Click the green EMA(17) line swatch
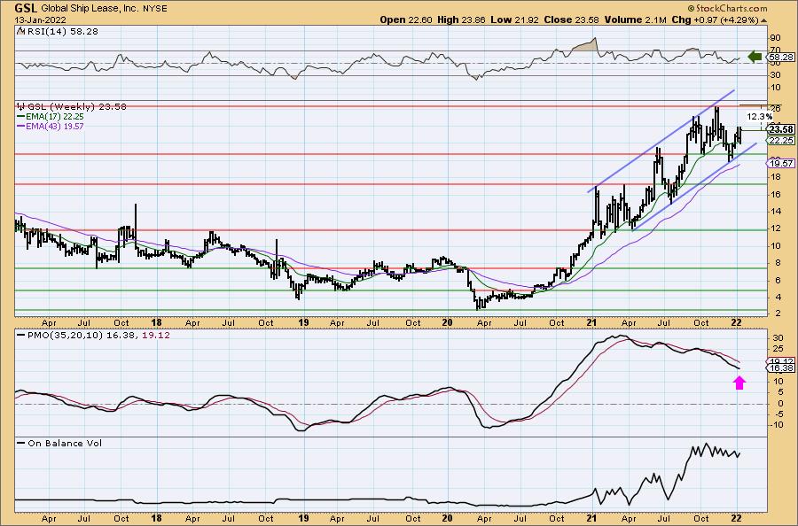798x526 pixels. coord(21,116)
